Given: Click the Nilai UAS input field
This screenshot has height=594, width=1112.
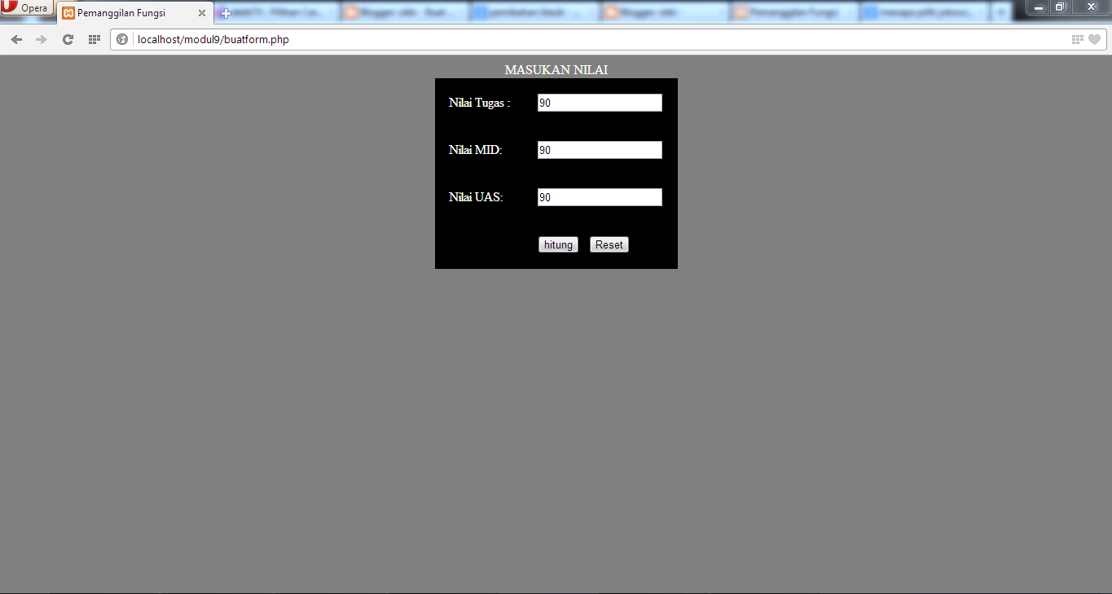Looking at the screenshot, I should click(600, 197).
